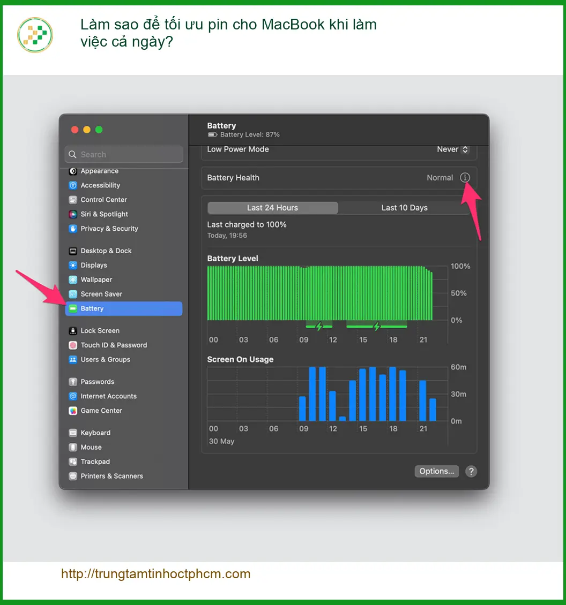The height and width of the screenshot is (605, 566).
Task: Click the Displays sun icon
Action: 73,265
